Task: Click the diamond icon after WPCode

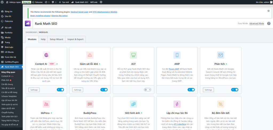Action: tap(101, 2)
